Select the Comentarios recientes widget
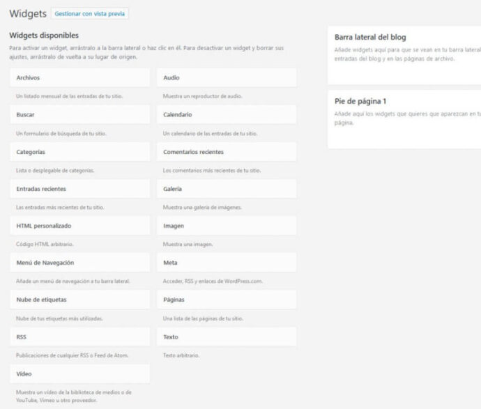 coord(227,151)
